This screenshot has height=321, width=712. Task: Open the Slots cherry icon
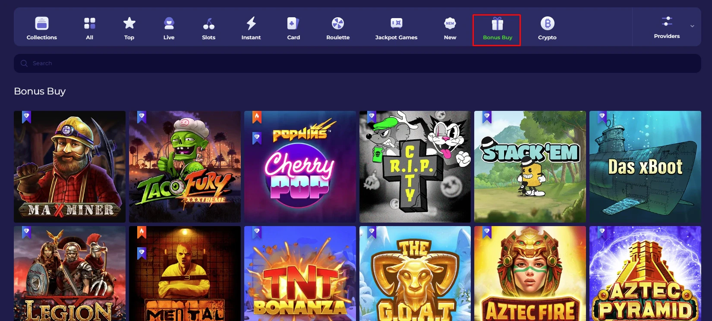[x=208, y=23]
